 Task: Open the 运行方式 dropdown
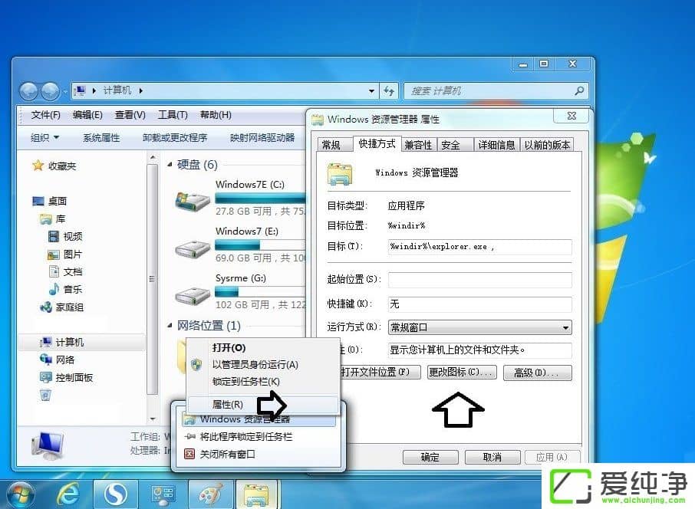[x=480, y=327]
